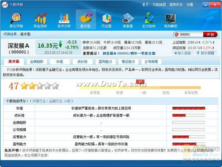Click the empty 公司规模 score bar
The image size is (222, 167).
(189, 129)
